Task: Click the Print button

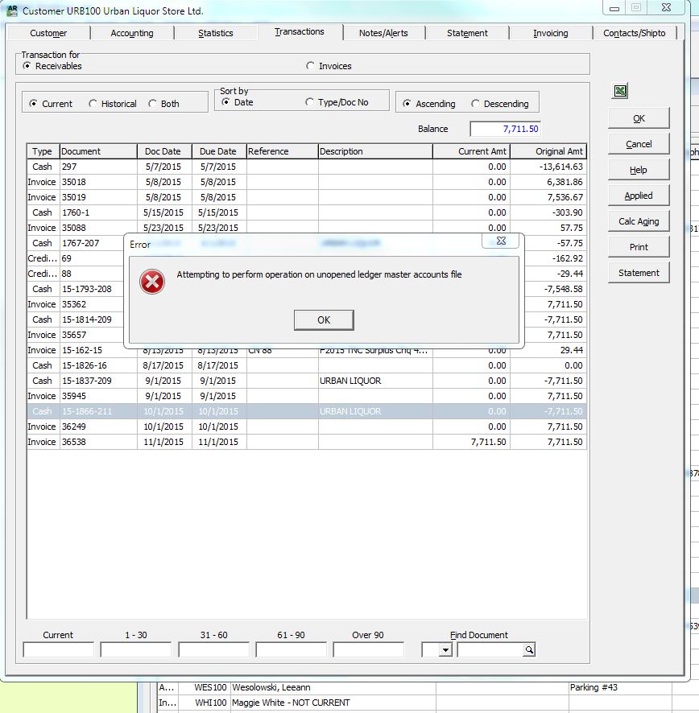Action: coord(639,247)
